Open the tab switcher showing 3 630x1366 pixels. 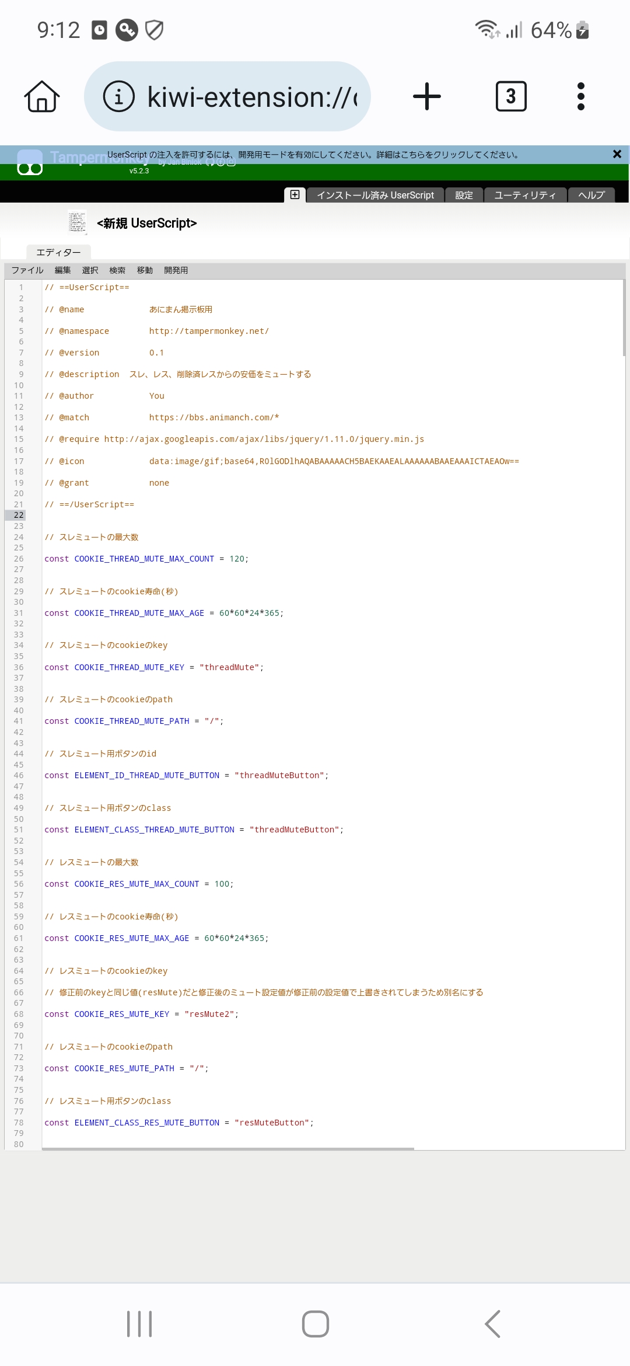[x=510, y=97]
